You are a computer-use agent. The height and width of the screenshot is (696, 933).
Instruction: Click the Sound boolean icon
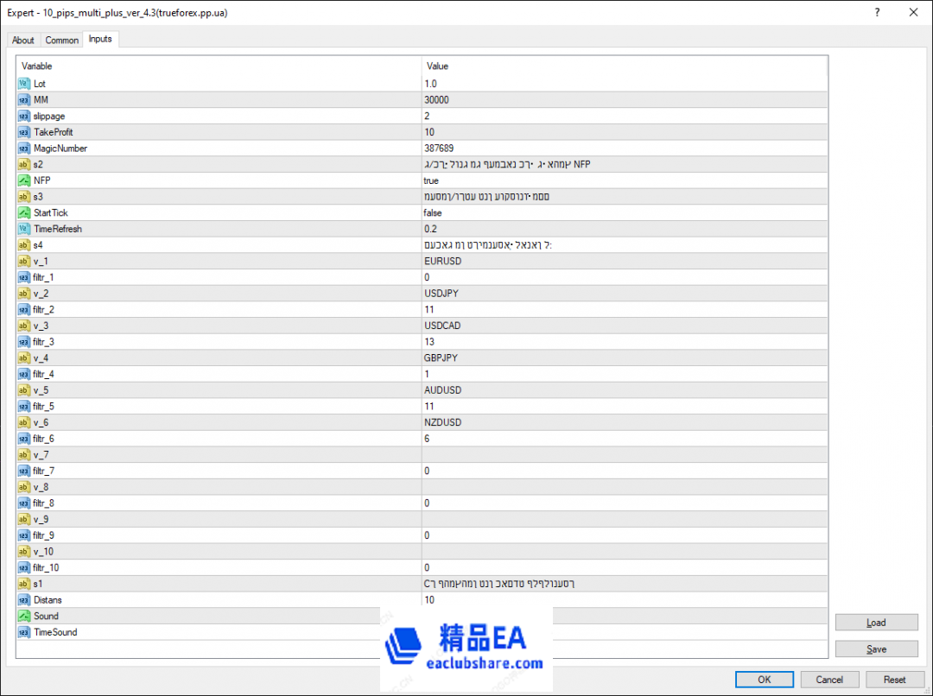click(x=24, y=616)
